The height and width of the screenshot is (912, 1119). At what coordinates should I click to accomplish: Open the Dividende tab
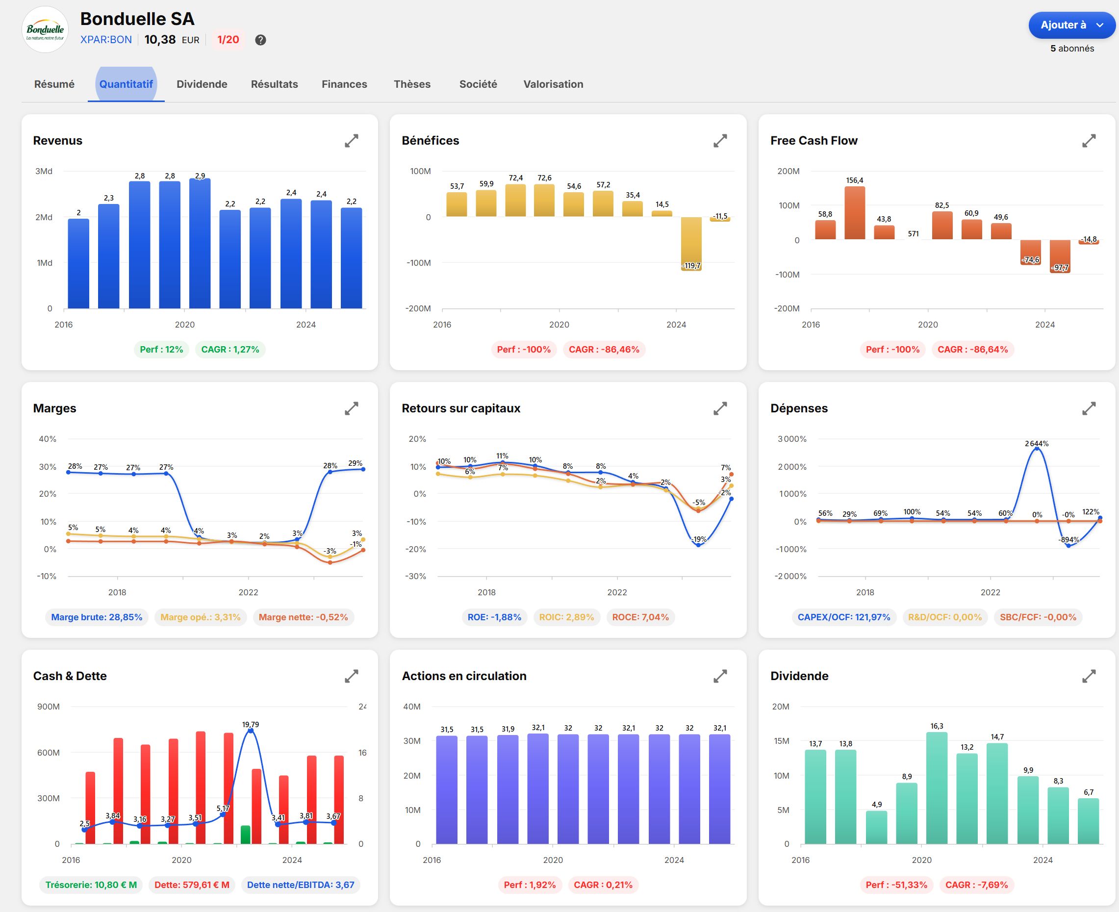[x=202, y=84]
